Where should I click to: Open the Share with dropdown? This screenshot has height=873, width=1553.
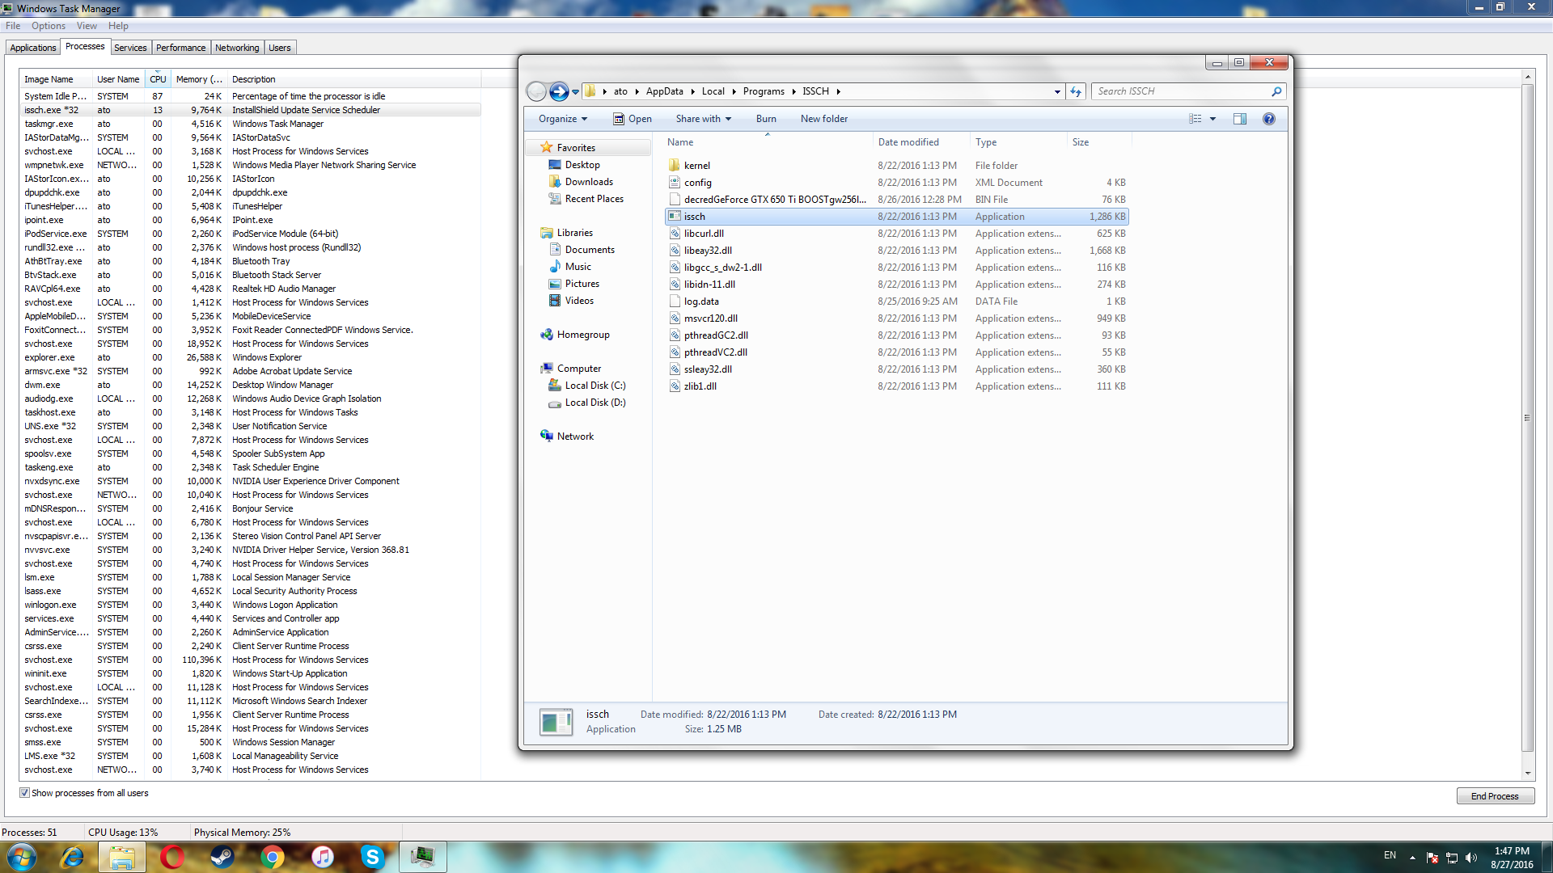click(x=703, y=119)
